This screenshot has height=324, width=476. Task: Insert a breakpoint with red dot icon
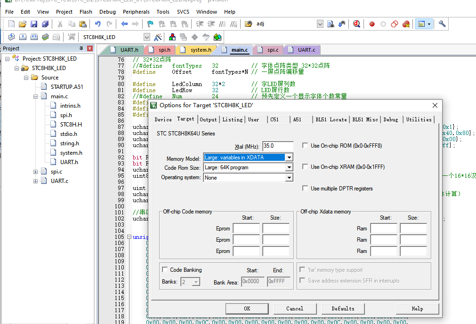tap(372, 24)
